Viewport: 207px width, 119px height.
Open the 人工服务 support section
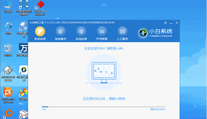pyautogui.click(x=123, y=31)
